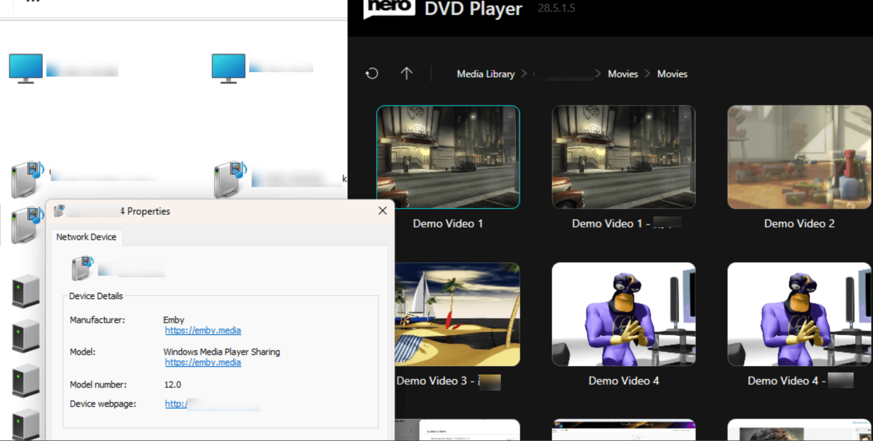This screenshot has width=873, height=441.
Task: Click the Nero logo icon
Action: 389,8
